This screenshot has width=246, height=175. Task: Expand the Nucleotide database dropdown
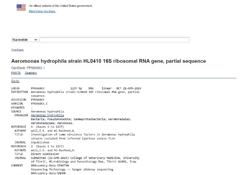(x=25, y=40)
